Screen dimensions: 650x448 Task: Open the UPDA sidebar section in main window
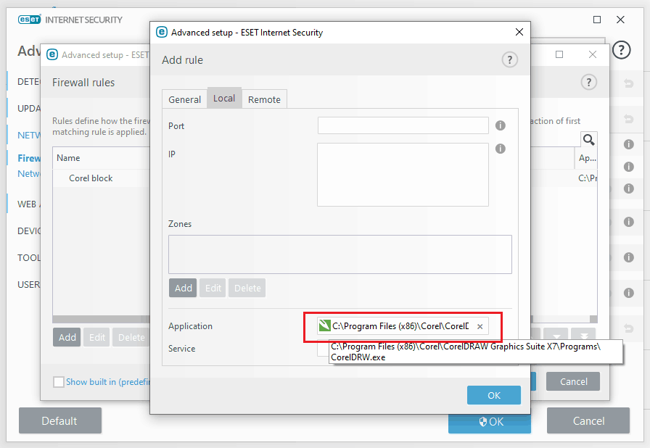28,109
